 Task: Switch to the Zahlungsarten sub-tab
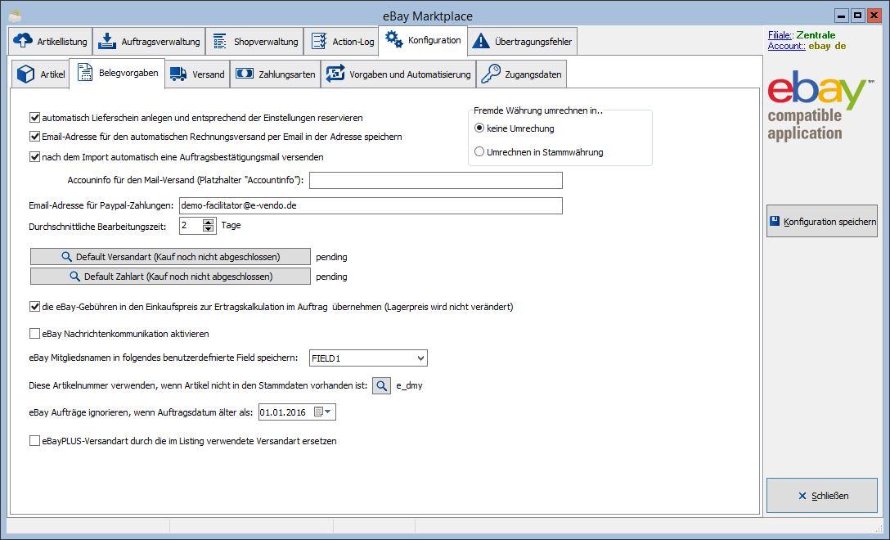[x=276, y=74]
